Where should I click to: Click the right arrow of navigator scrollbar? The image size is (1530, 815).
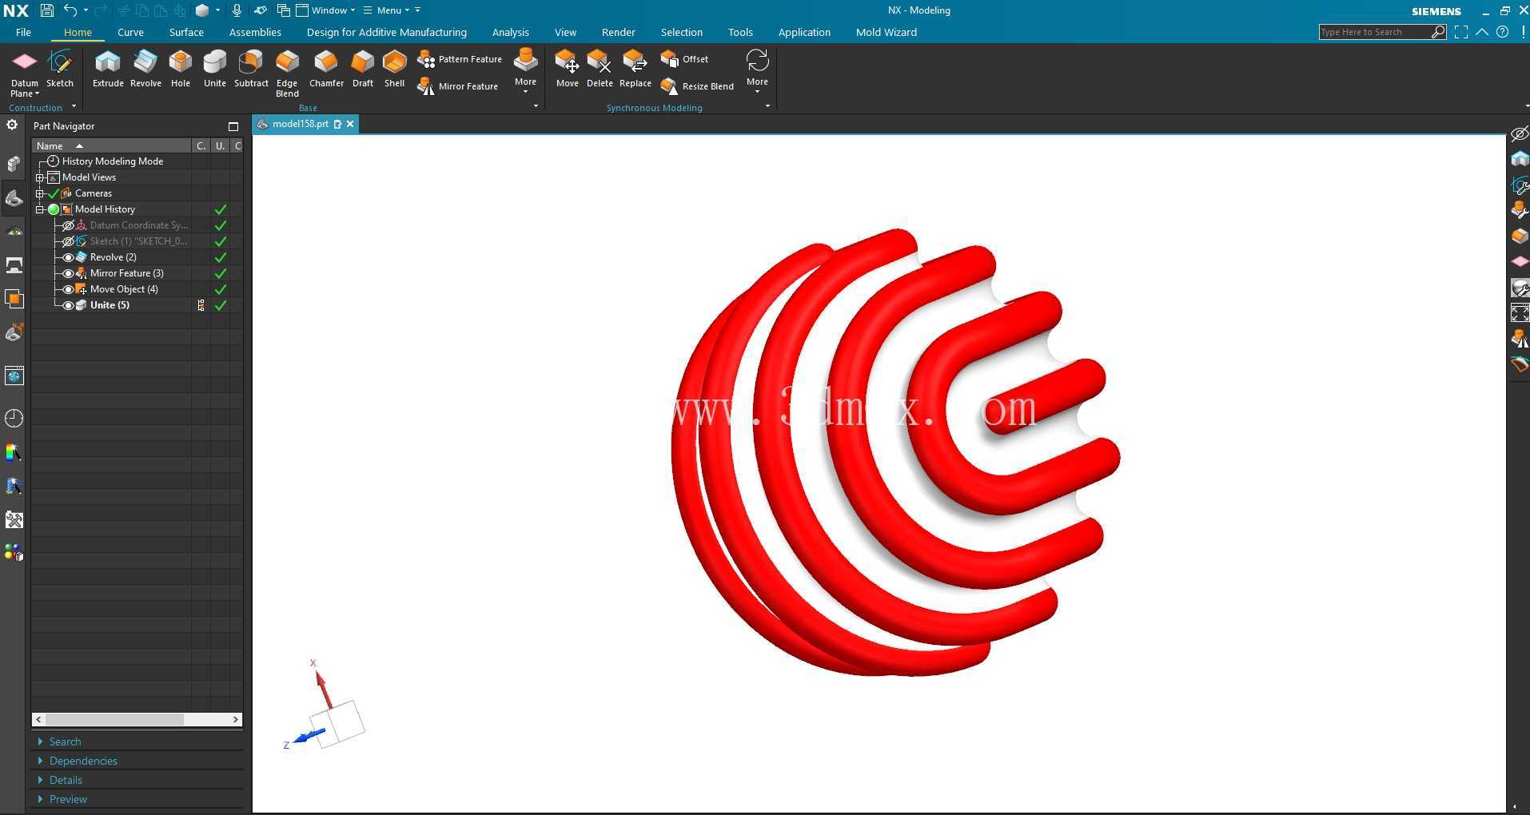coord(236,719)
